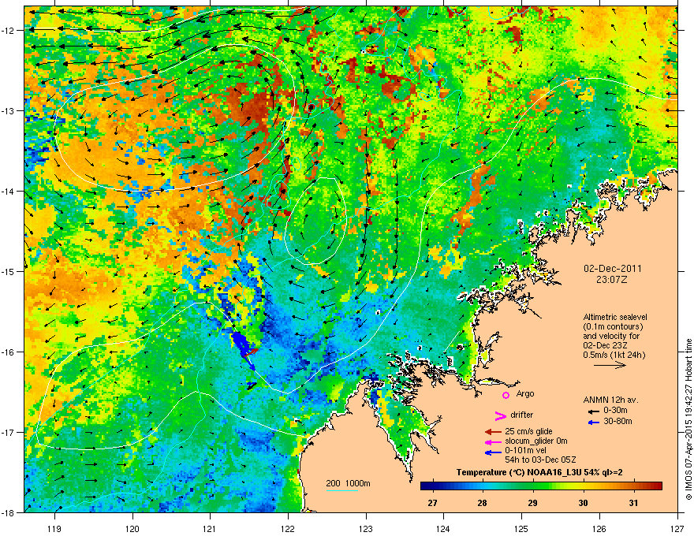Click the dark red 25 cm/s glide arrow
This screenshot has width=694, height=536.
coord(493,432)
